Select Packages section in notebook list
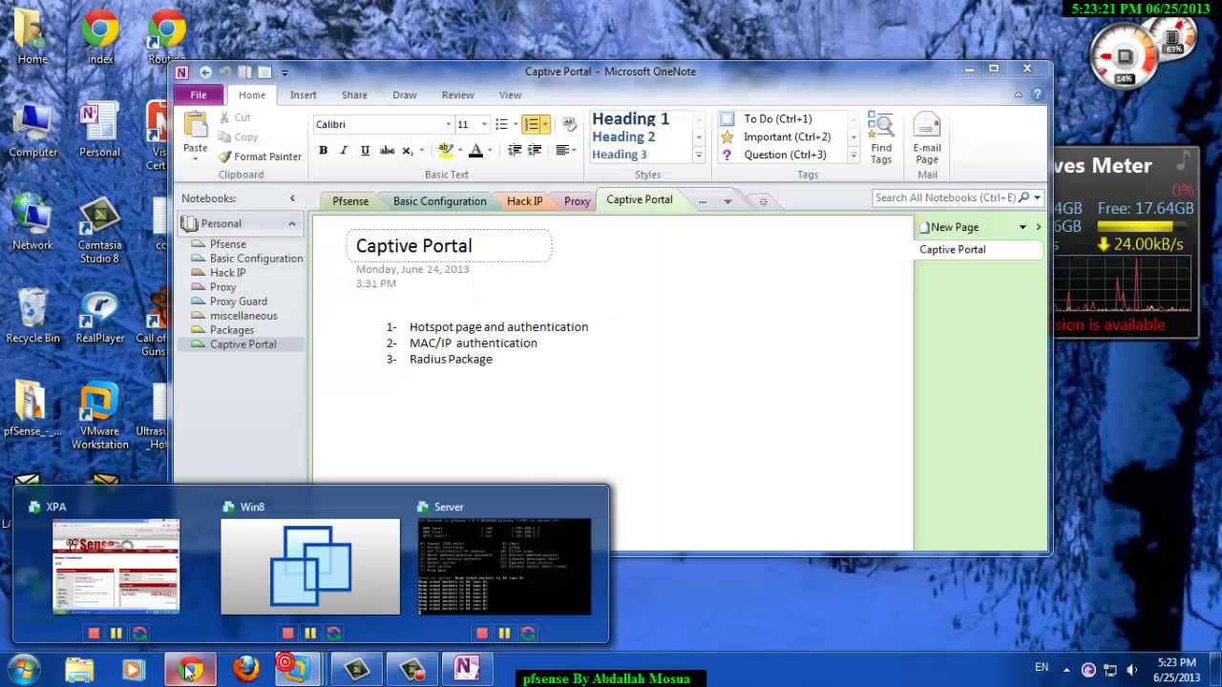The image size is (1222, 687). (x=232, y=330)
